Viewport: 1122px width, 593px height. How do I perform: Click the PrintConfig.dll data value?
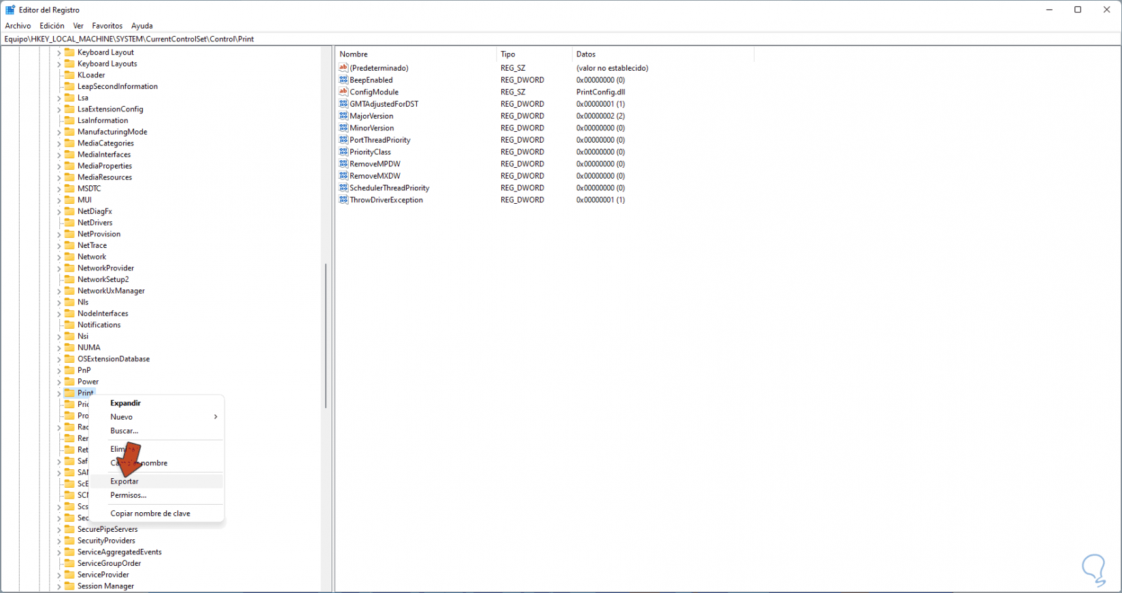pos(600,92)
